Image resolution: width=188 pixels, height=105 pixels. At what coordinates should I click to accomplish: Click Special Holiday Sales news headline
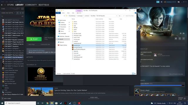pyautogui.click(x=70, y=90)
